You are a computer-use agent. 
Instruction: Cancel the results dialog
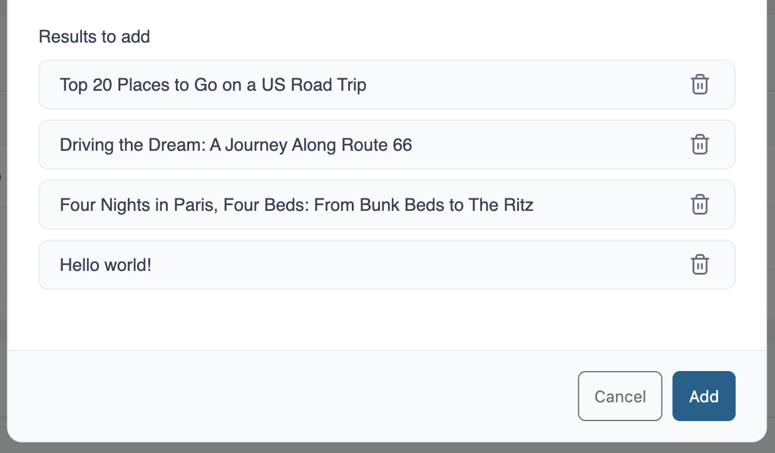tap(620, 396)
